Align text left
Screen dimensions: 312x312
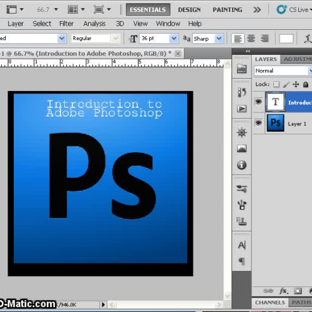(x=238, y=39)
